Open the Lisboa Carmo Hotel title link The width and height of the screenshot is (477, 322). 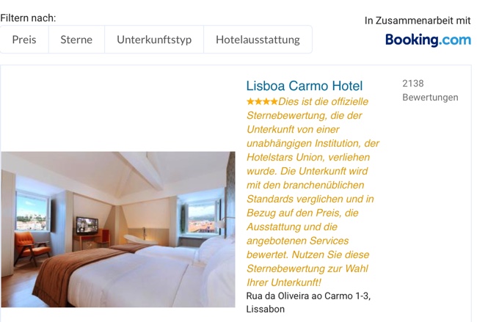[x=305, y=86]
